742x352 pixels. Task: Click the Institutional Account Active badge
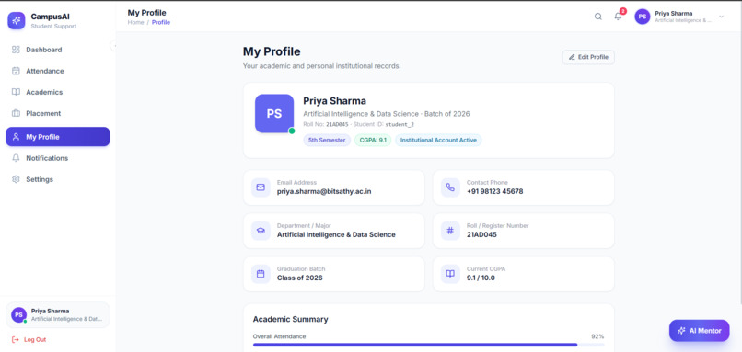tap(438, 141)
